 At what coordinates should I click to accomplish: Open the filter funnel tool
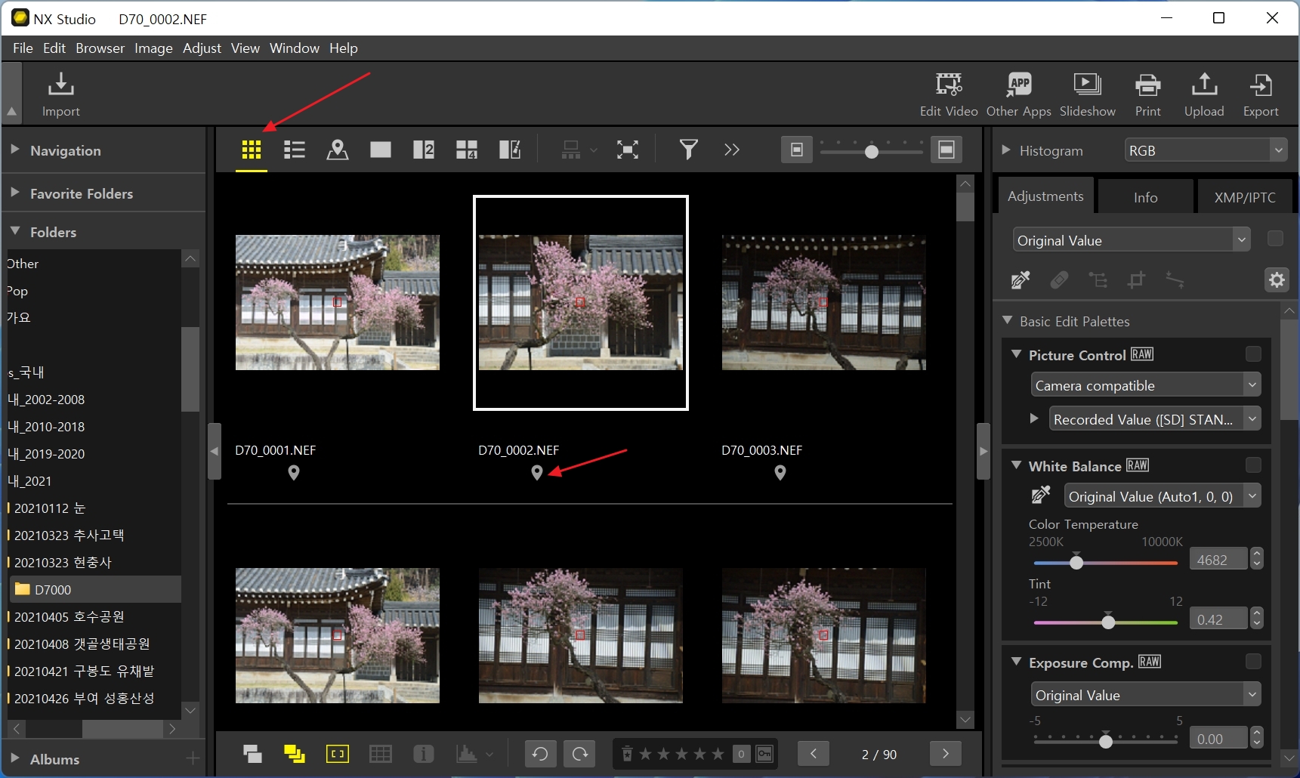pyautogui.click(x=688, y=150)
